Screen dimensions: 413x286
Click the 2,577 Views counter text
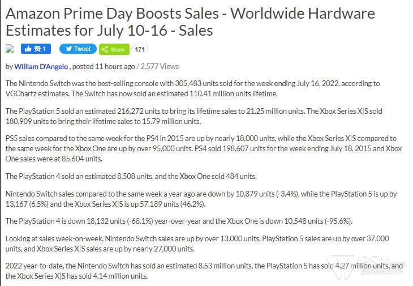tap(160, 66)
